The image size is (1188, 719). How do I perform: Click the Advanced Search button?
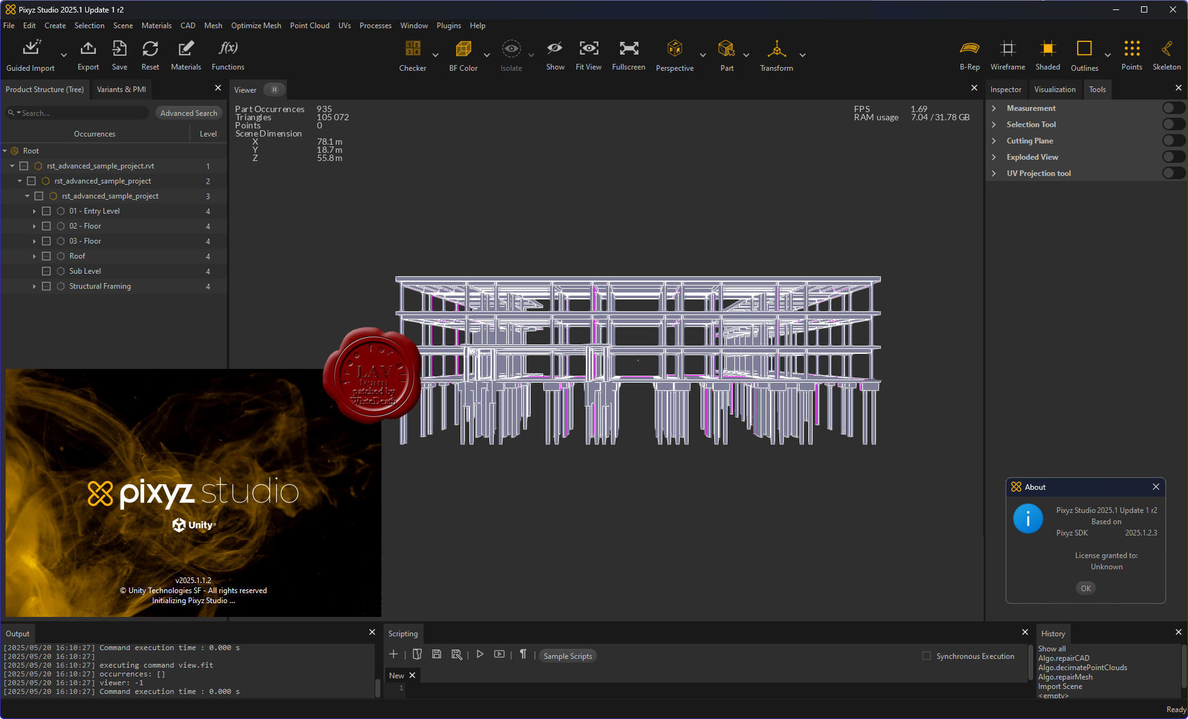[x=189, y=113]
